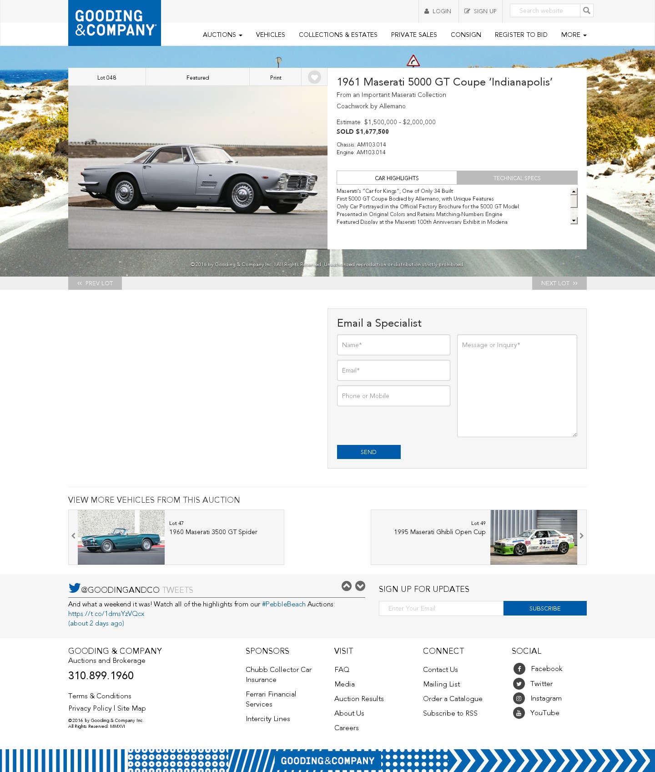The width and height of the screenshot is (655, 772).
Task: Click the heart favorite icon
Action: click(x=314, y=77)
